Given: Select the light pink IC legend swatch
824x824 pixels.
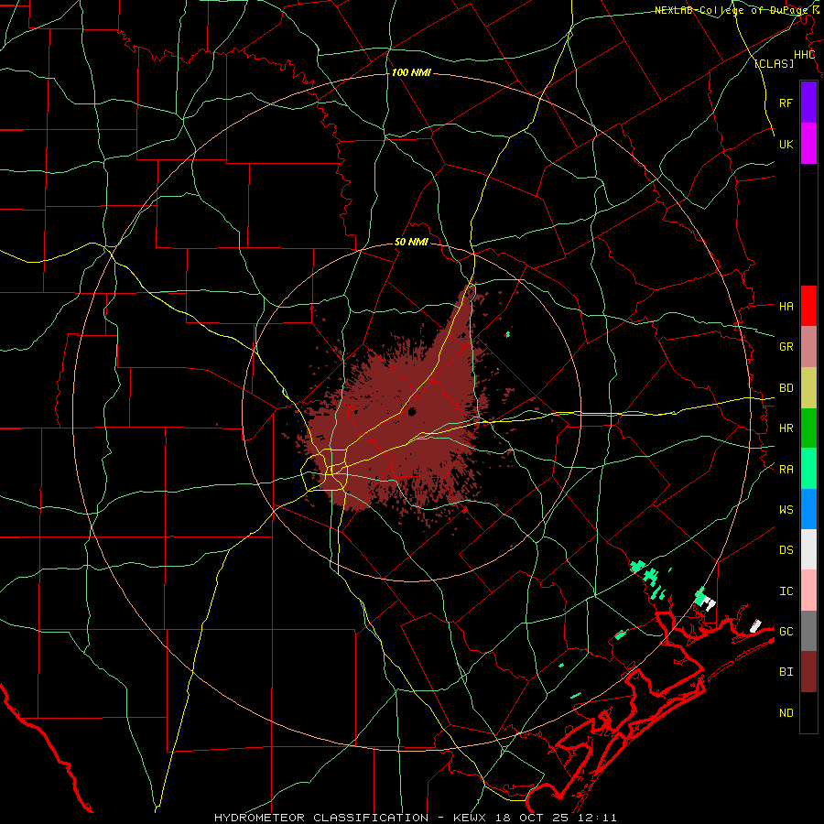Looking at the screenshot, I should pos(808,591).
